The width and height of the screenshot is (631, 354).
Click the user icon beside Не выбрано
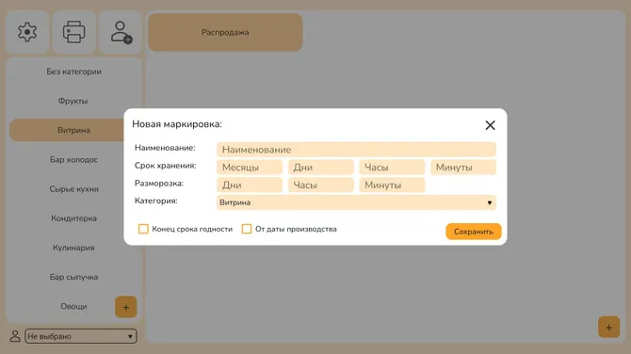[x=15, y=336]
